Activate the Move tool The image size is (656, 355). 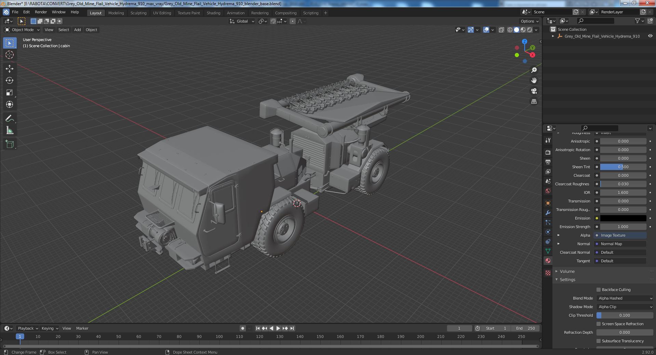10,68
